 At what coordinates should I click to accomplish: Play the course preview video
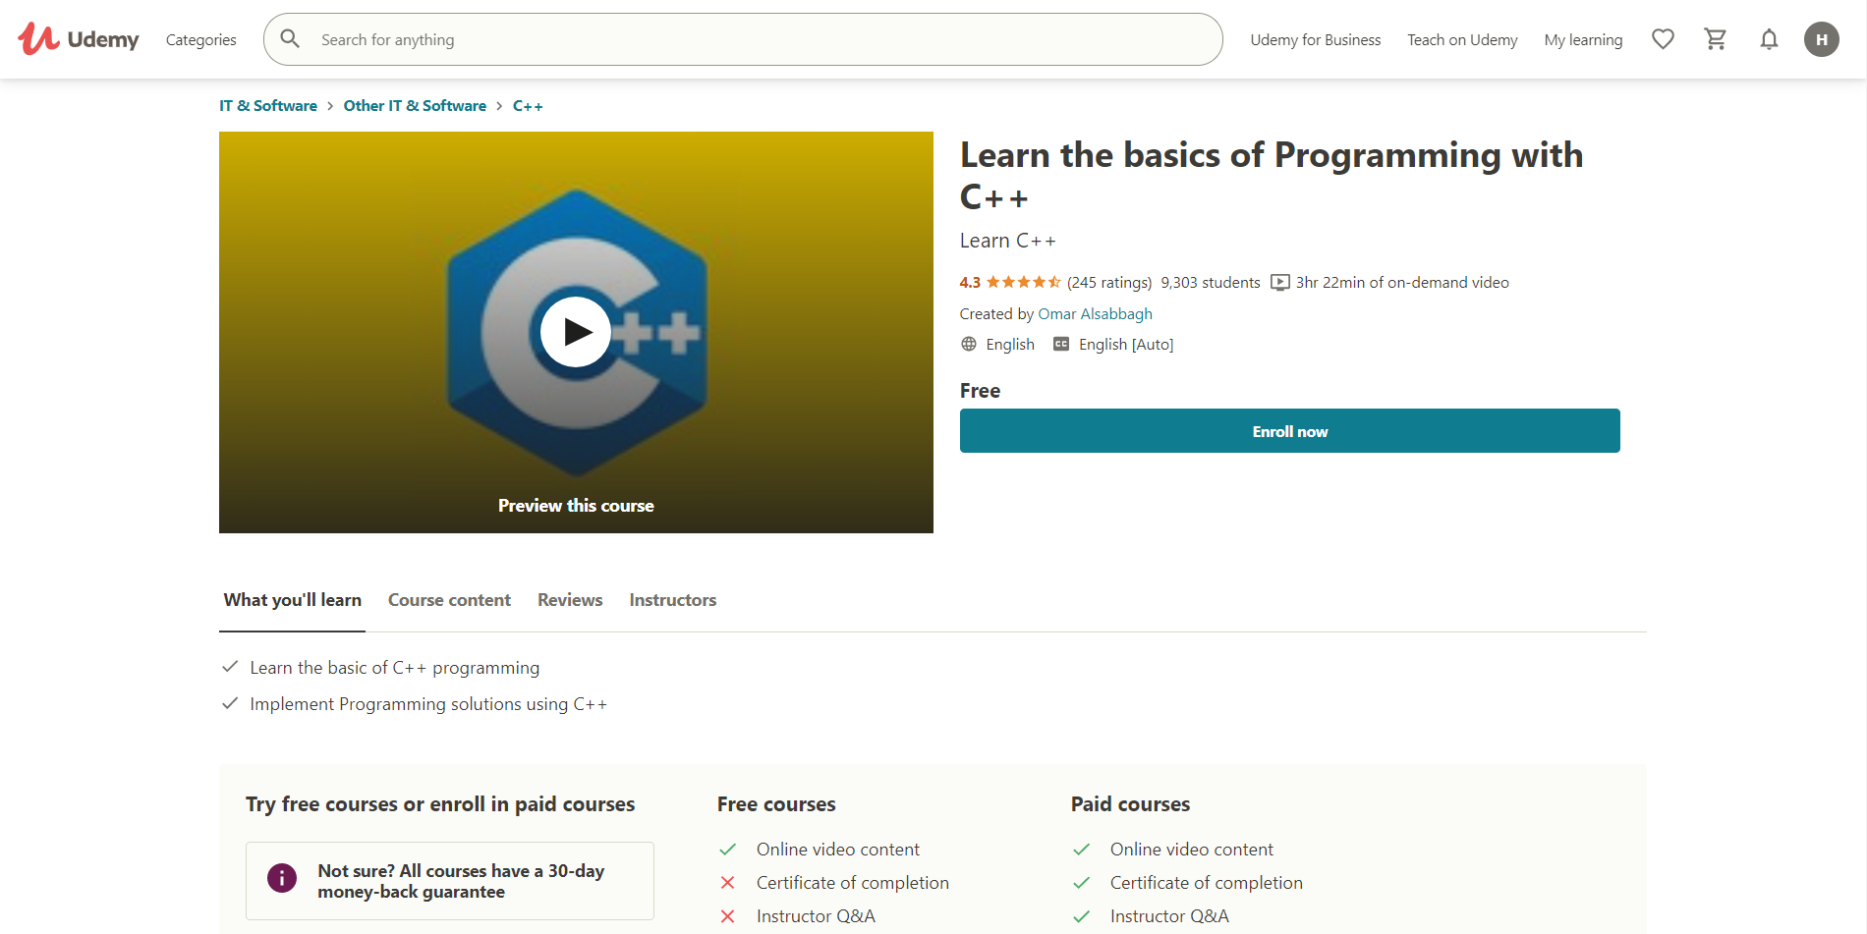coord(576,332)
